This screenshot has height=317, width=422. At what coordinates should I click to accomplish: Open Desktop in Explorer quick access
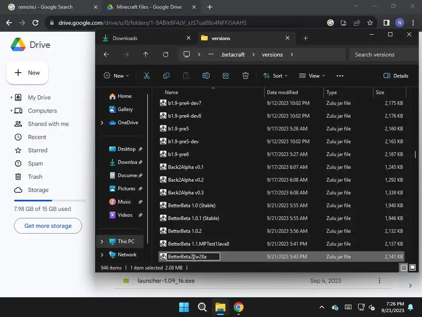[127, 149]
